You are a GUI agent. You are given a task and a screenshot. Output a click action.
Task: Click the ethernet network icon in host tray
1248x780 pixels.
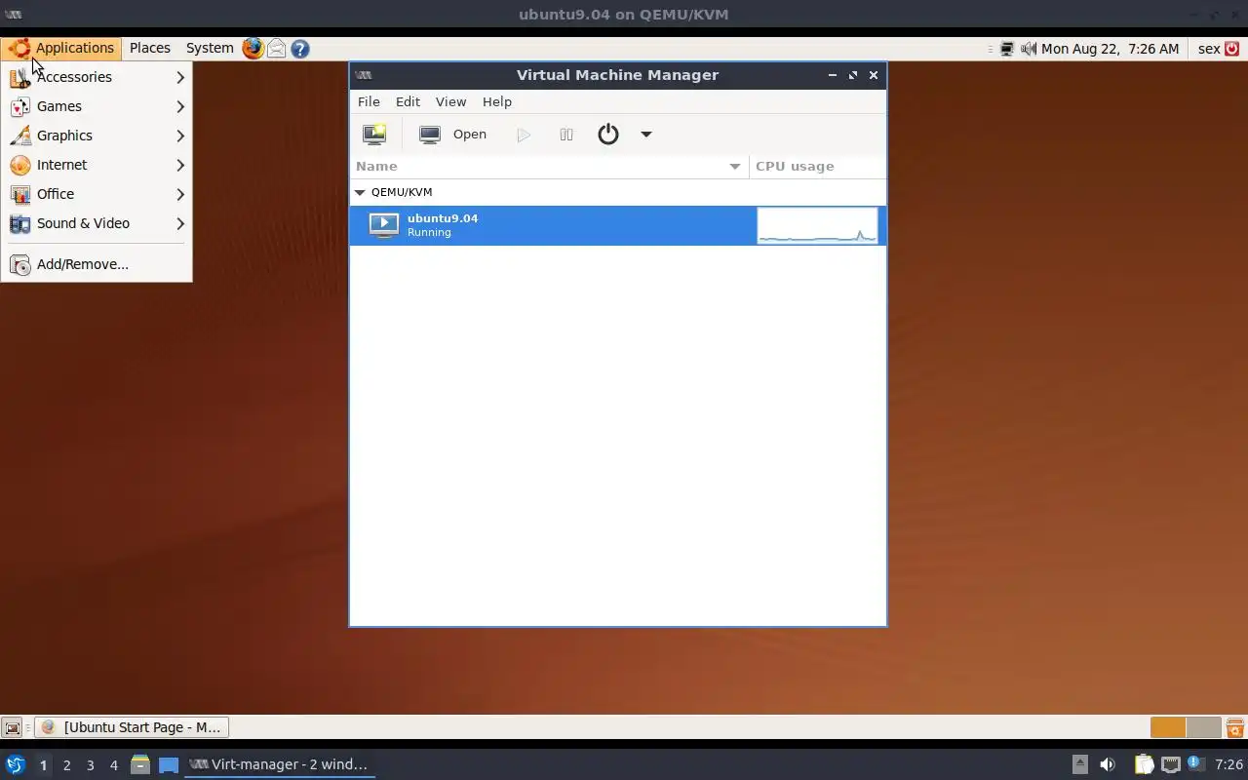[1171, 764]
